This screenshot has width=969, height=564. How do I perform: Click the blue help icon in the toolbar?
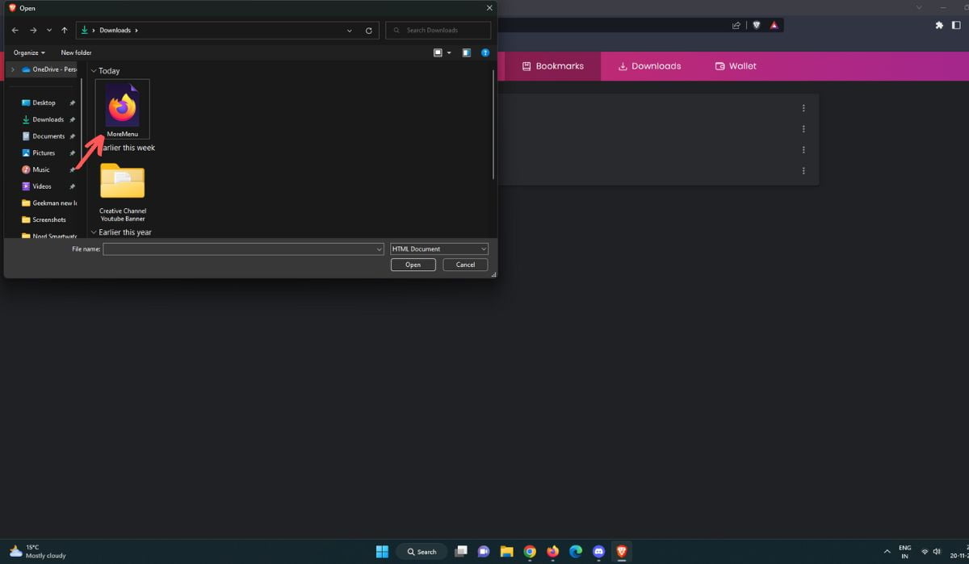click(x=484, y=52)
